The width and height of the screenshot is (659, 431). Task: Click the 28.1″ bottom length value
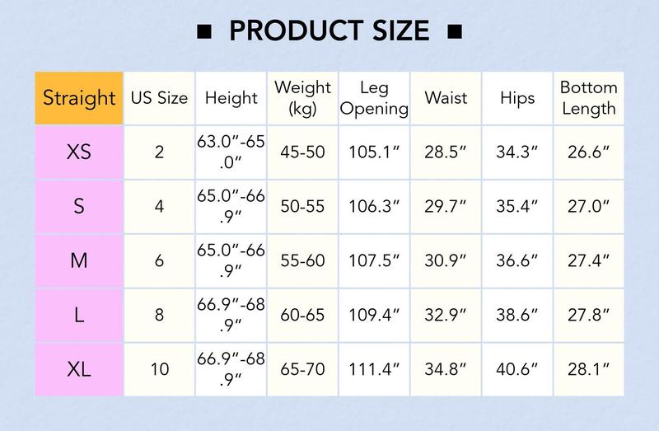(x=588, y=370)
